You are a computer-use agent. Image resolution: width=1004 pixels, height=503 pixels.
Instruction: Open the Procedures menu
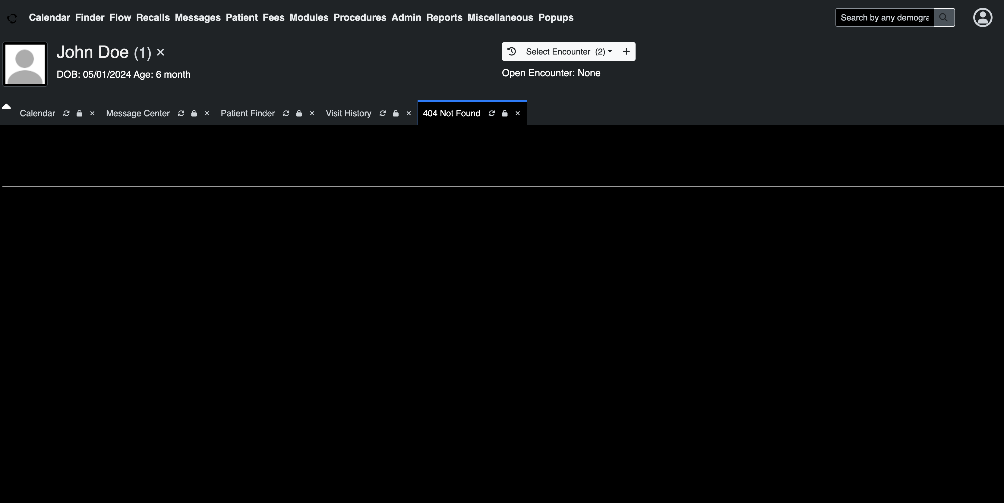pos(360,17)
